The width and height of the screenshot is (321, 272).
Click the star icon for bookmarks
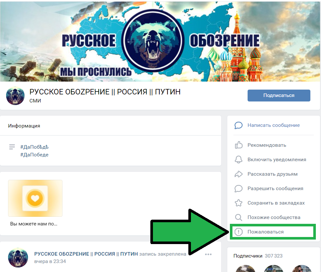pos(239,203)
